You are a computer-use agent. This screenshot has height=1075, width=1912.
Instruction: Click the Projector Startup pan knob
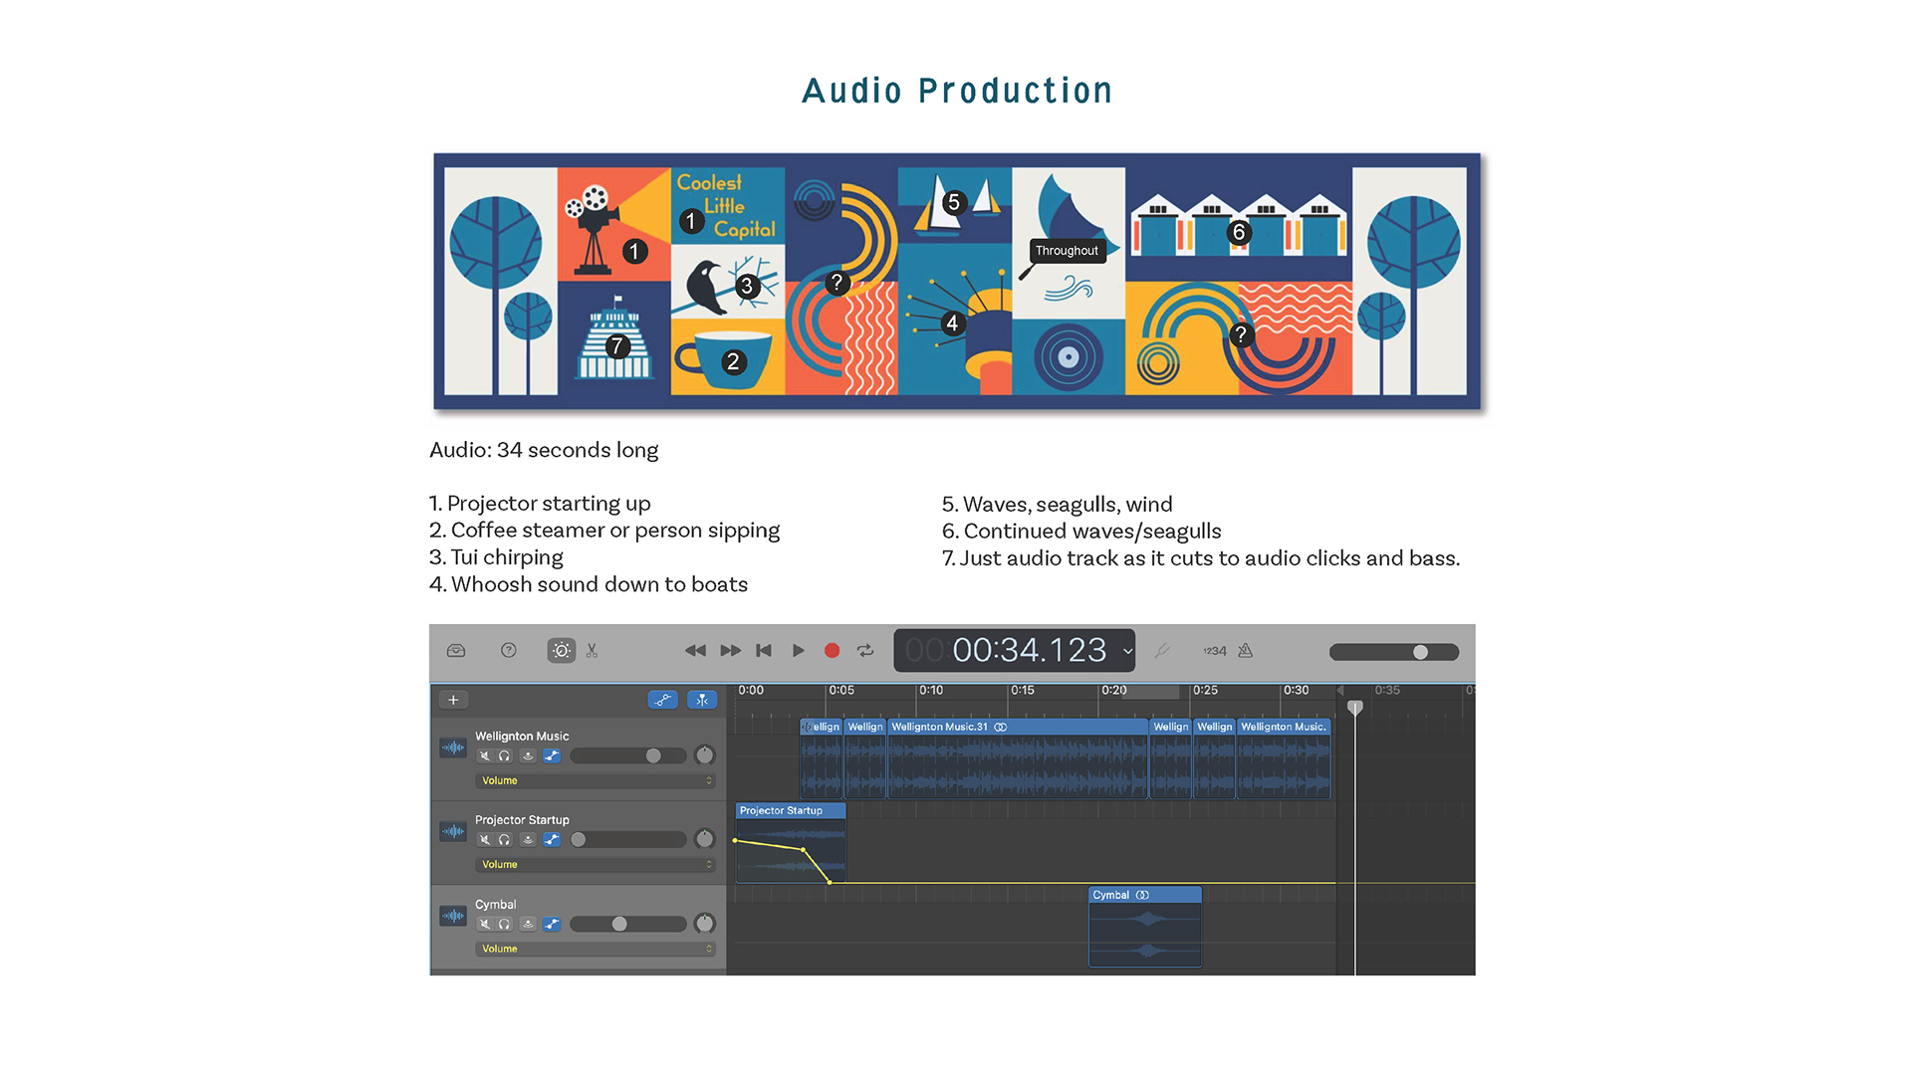[x=705, y=839]
